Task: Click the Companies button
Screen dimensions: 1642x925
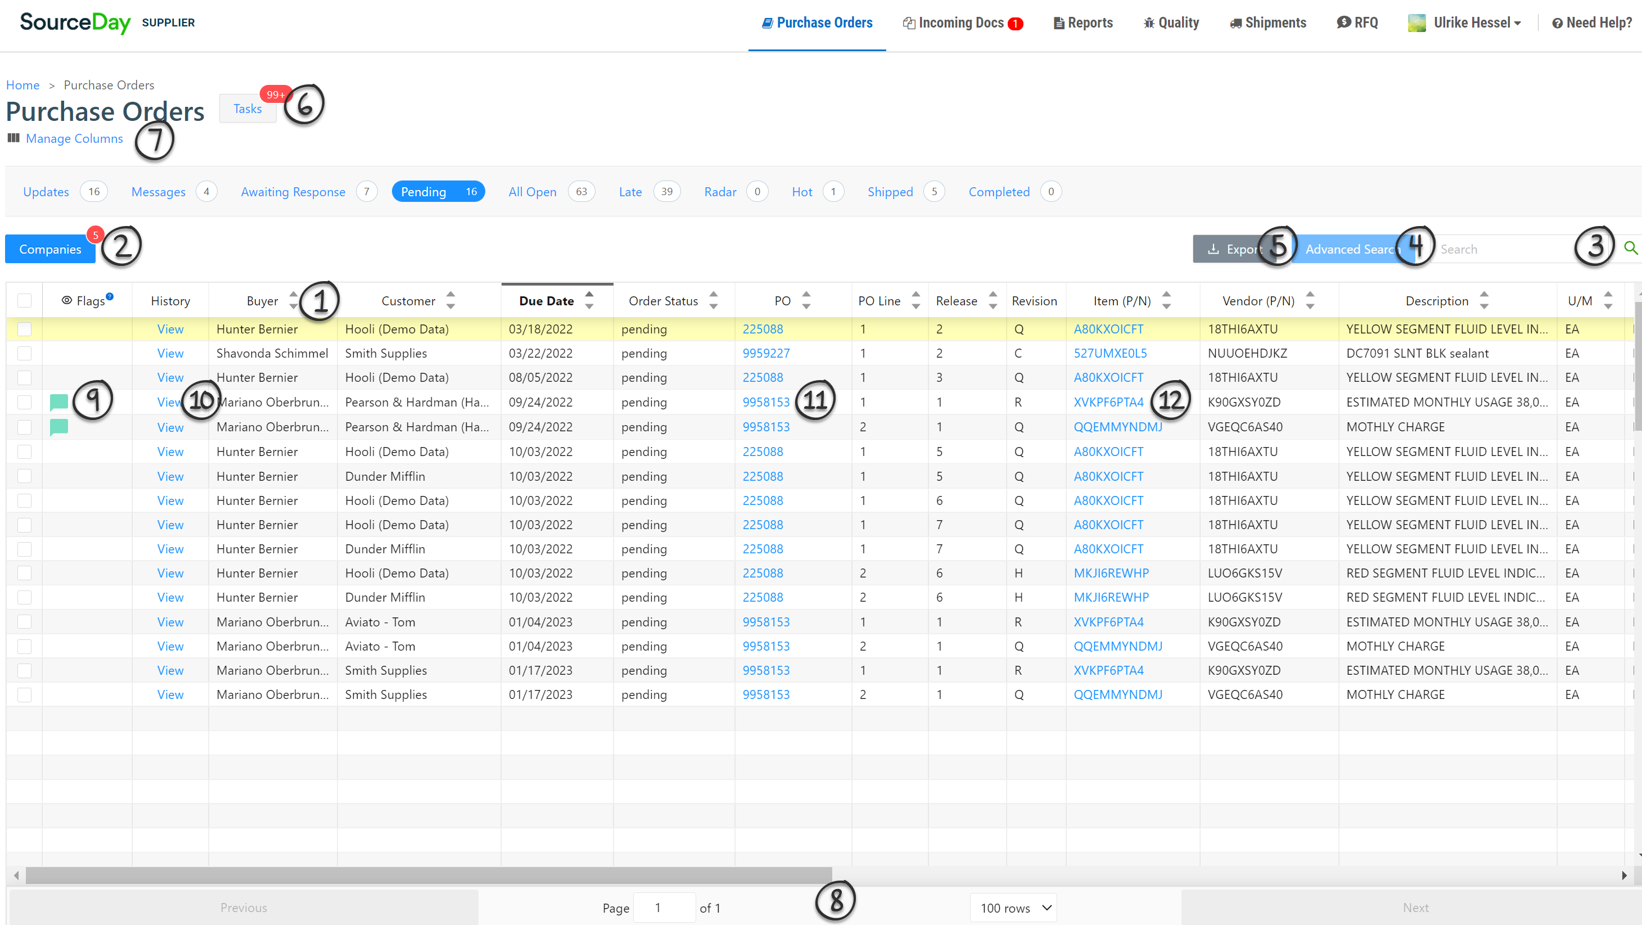Action: pyautogui.click(x=51, y=249)
